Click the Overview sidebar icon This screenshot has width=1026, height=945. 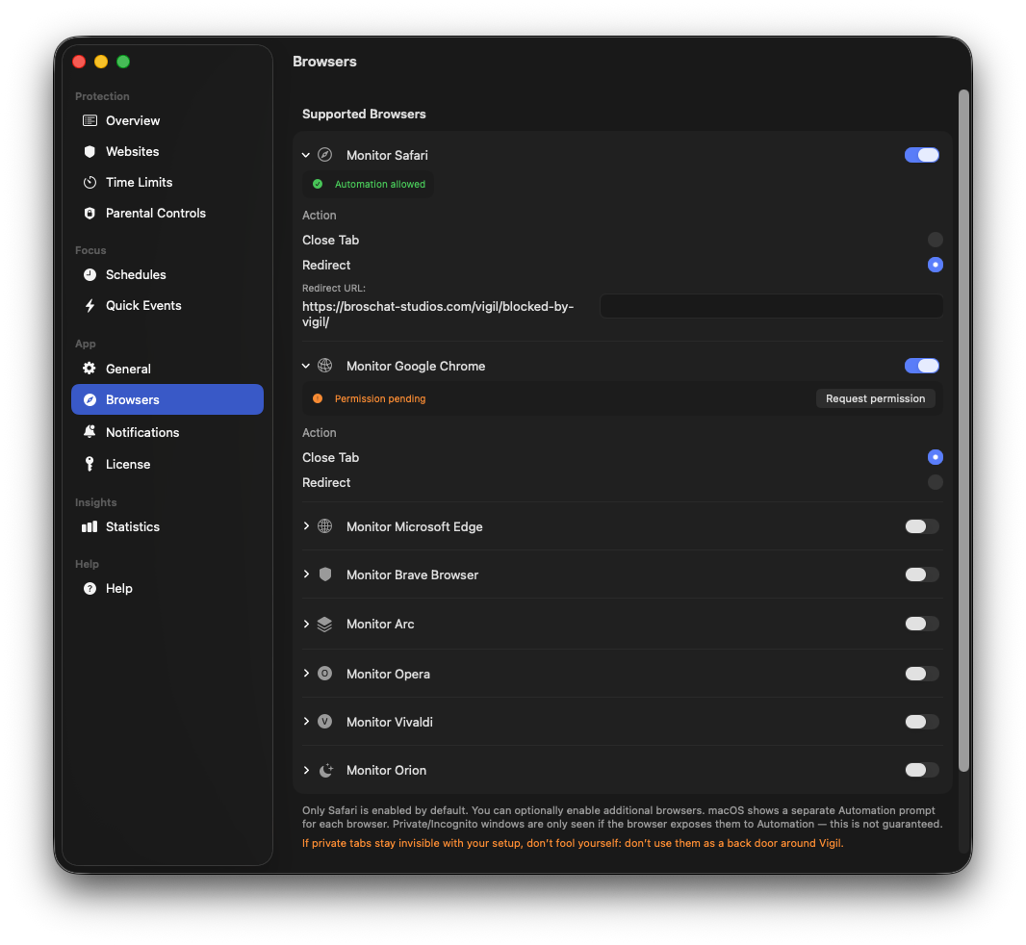tap(90, 120)
